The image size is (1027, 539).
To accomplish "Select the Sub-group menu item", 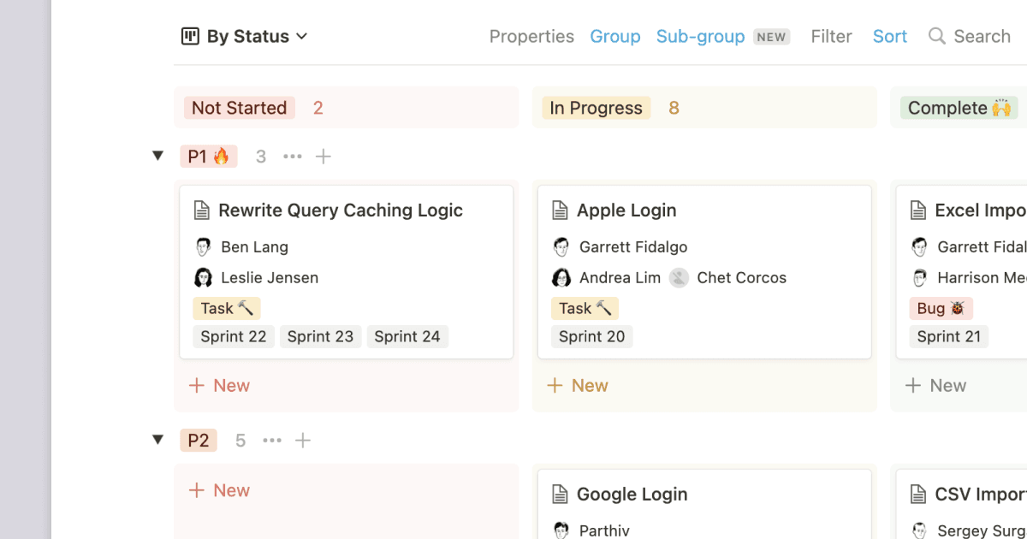I will [x=701, y=36].
